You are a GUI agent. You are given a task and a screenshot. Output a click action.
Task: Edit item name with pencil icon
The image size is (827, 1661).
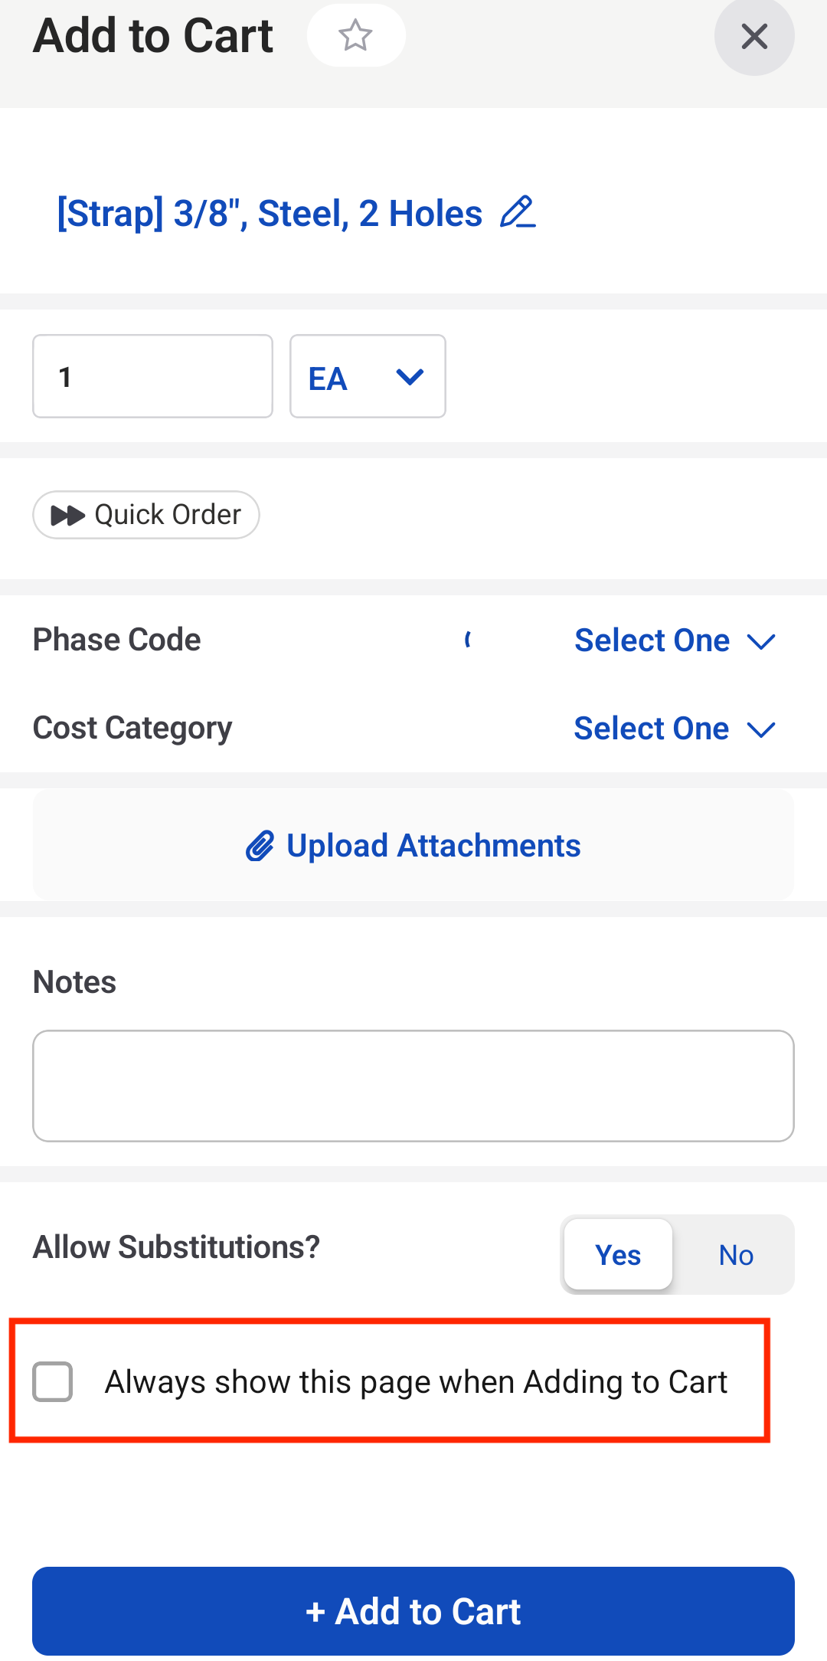(518, 212)
